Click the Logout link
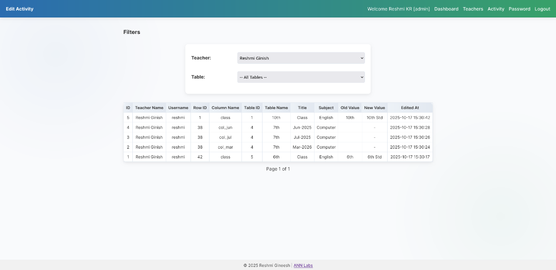Image resolution: width=556 pixels, height=270 pixels. coord(542,9)
